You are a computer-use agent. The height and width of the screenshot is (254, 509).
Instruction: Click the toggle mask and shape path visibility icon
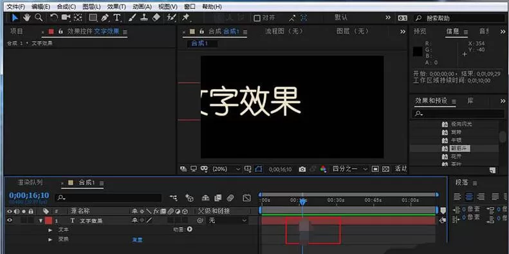259,169
